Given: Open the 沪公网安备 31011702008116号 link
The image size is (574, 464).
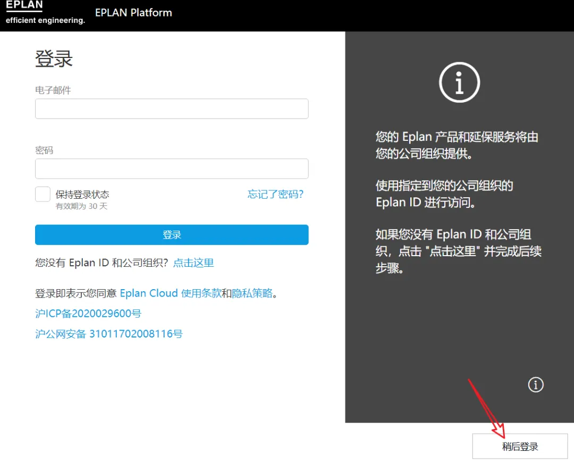Looking at the screenshot, I should click(x=109, y=334).
